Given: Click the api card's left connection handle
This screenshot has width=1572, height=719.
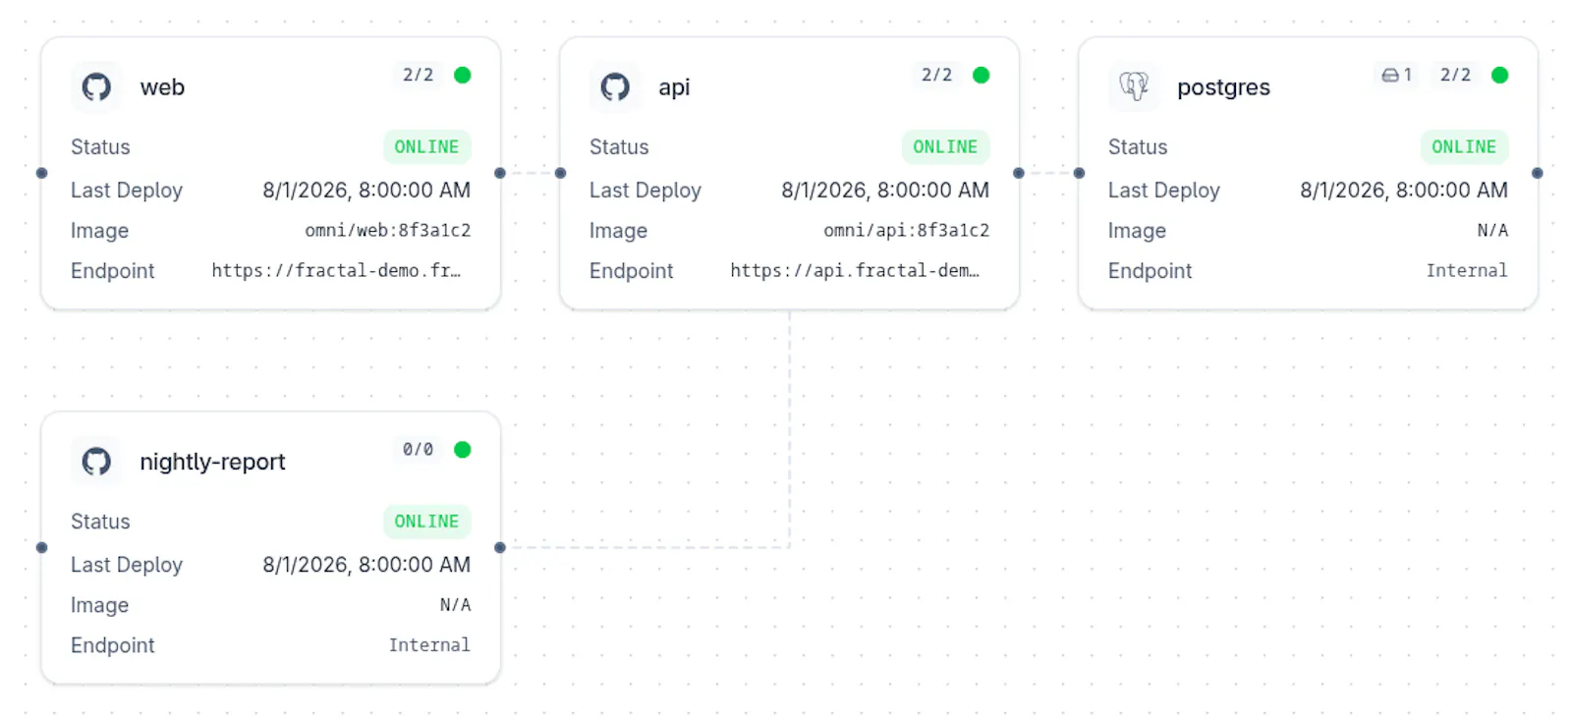Looking at the screenshot, I should (x=560, y=173).
